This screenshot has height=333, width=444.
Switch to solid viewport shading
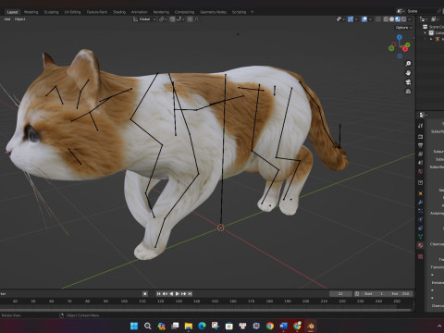pos(391,19)
